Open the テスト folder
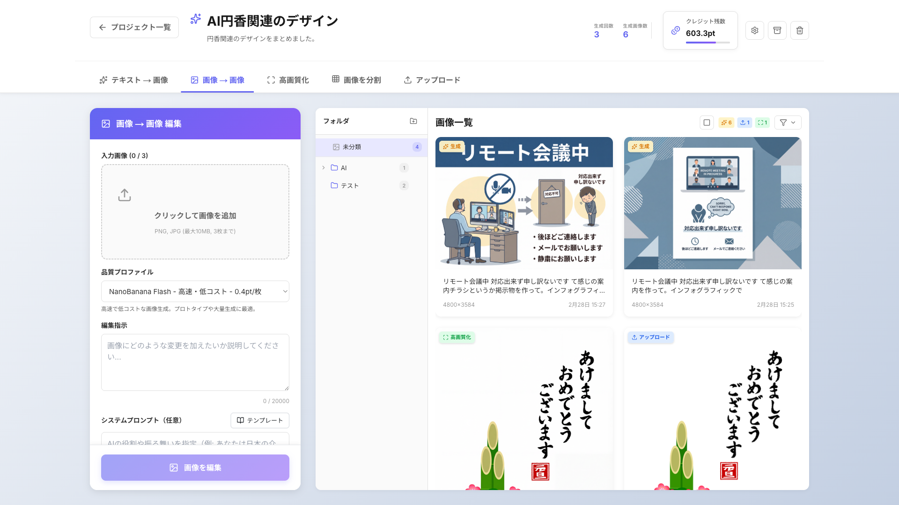This screenshot has height=505, width=899. tap(371, 186)
